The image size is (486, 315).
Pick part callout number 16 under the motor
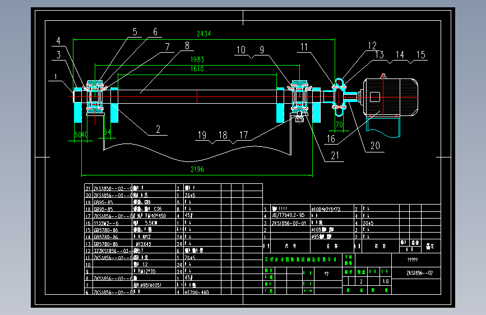331,139
